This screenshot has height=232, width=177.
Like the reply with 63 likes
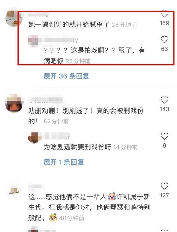tap(164, 40)
